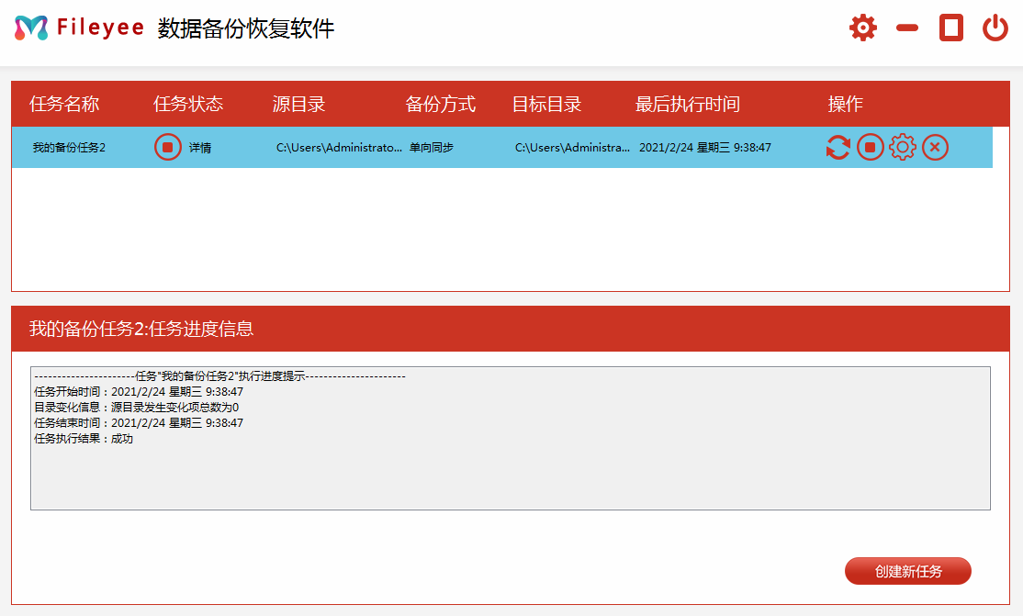Click the sync/refresh icon in operations column
This screenshot has width=1023, height=616.
pos(838,147)
